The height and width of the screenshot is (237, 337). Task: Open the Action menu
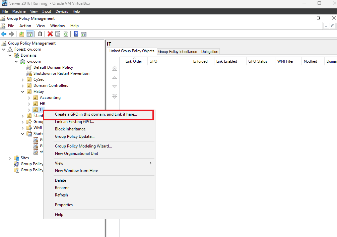(x=25, y=26)
